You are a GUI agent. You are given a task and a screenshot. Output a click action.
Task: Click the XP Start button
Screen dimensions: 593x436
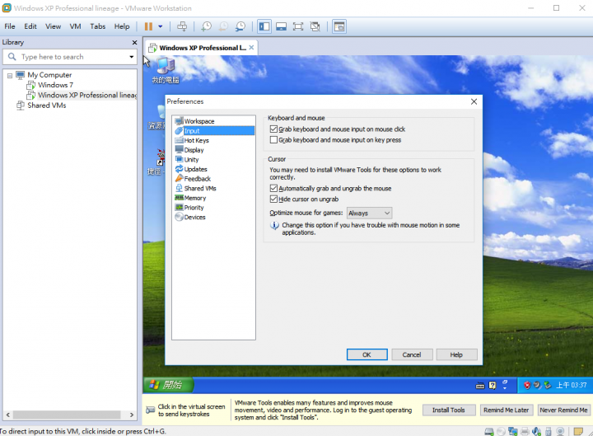[x=169, y=385]
